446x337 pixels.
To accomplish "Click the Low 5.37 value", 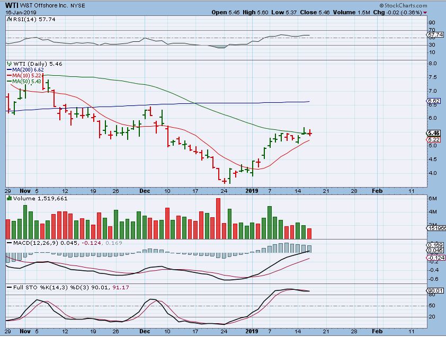I will coord(284,13).
